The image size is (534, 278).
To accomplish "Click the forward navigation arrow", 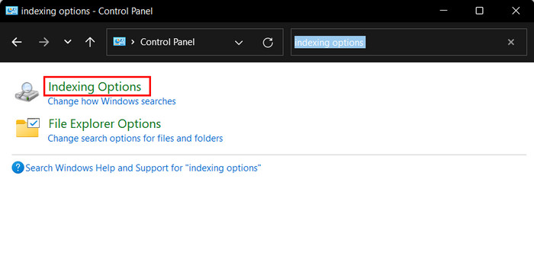I will pos(43,42).
